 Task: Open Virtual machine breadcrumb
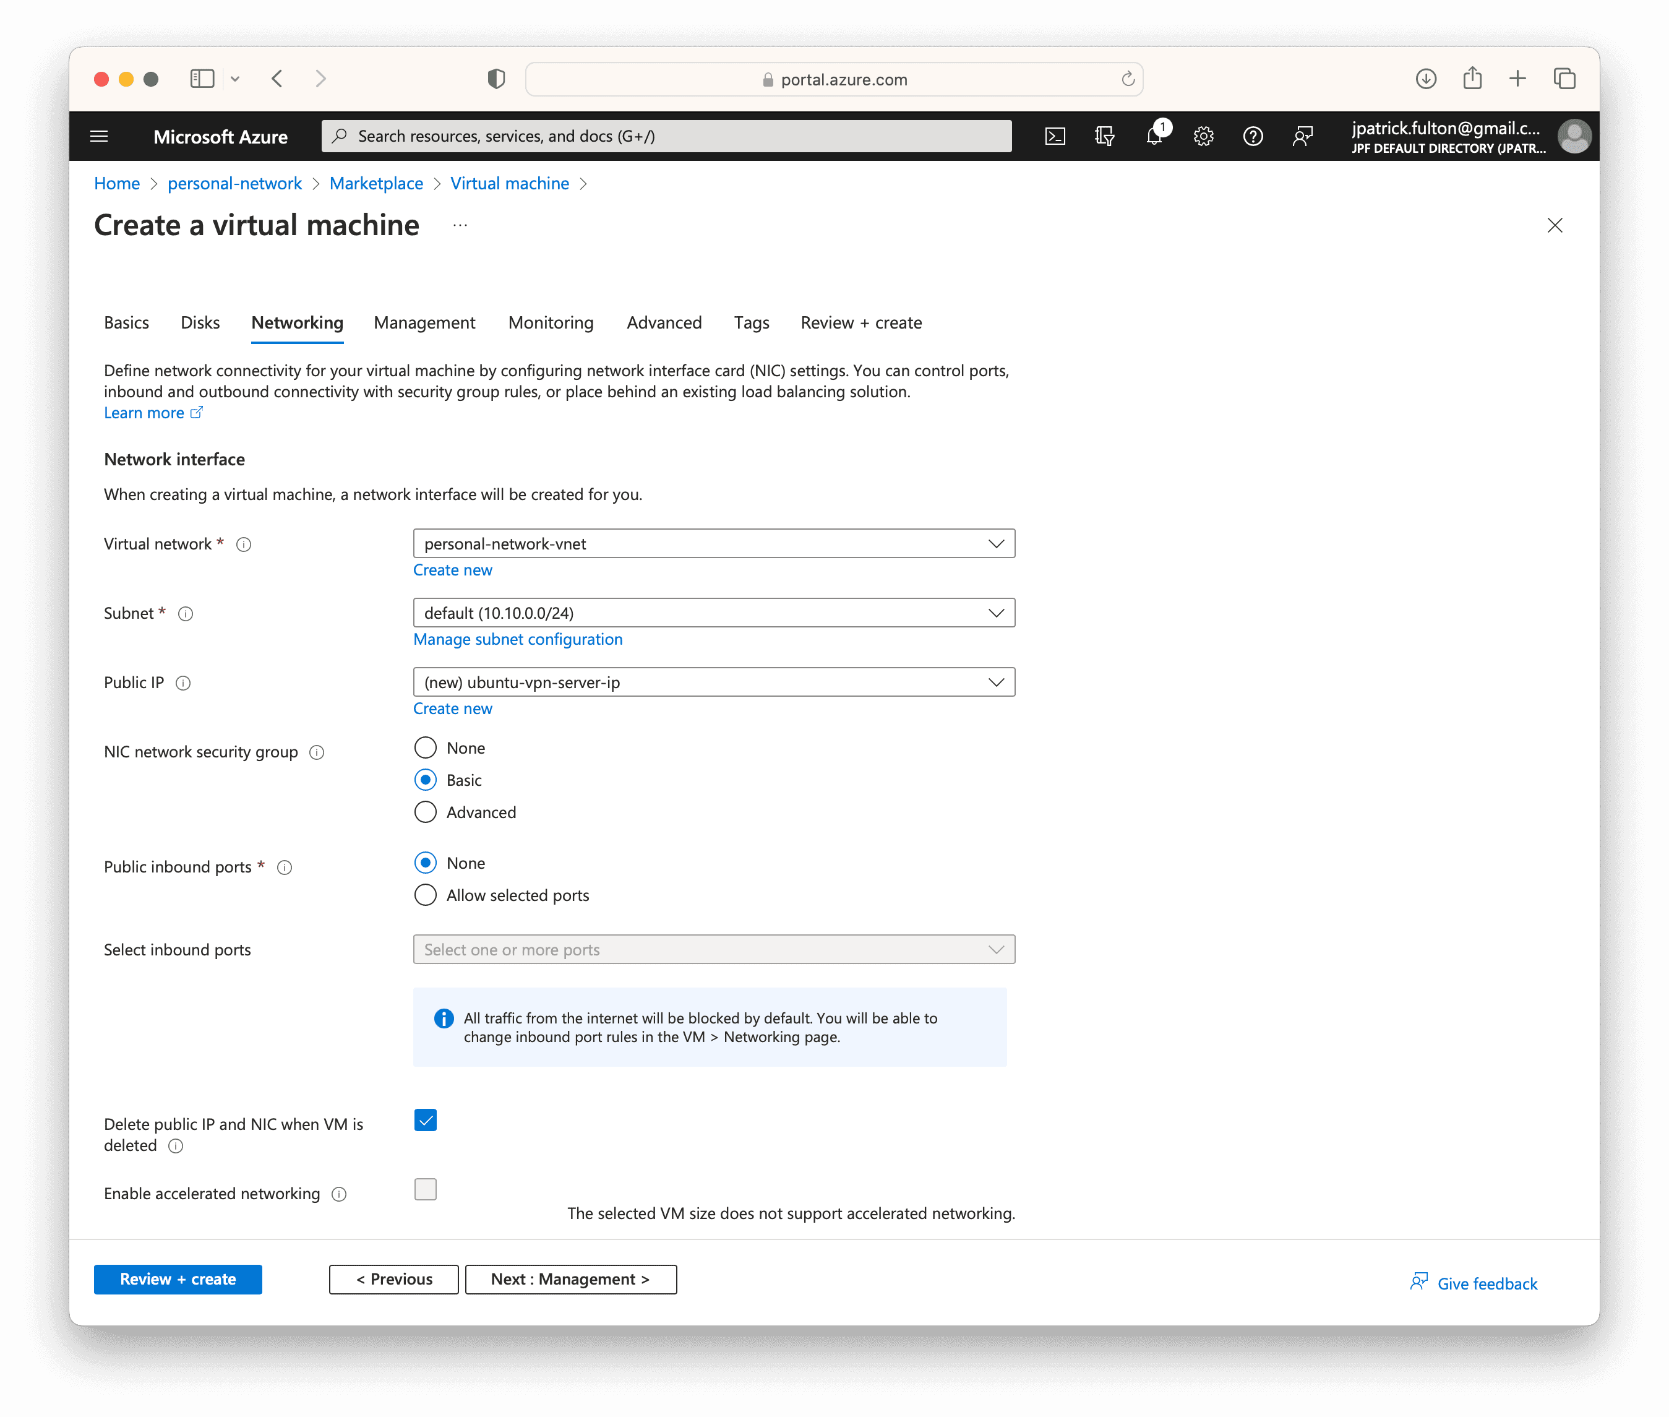[x=509, y=184]
